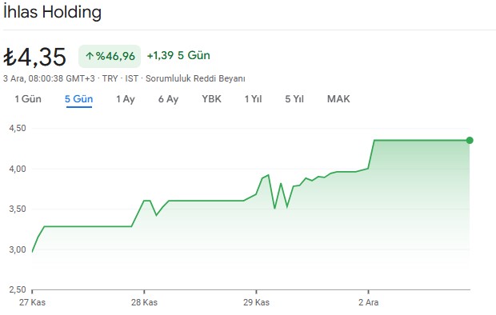Screen dimensions: 496x315
Task: Click the 2 Ara axis label
Action: click(368, 302)
